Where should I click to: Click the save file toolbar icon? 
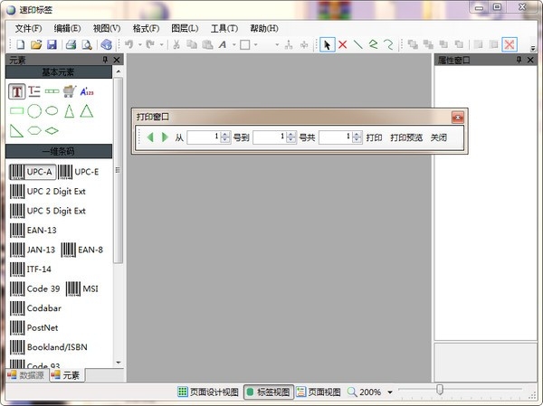(52, 44)
